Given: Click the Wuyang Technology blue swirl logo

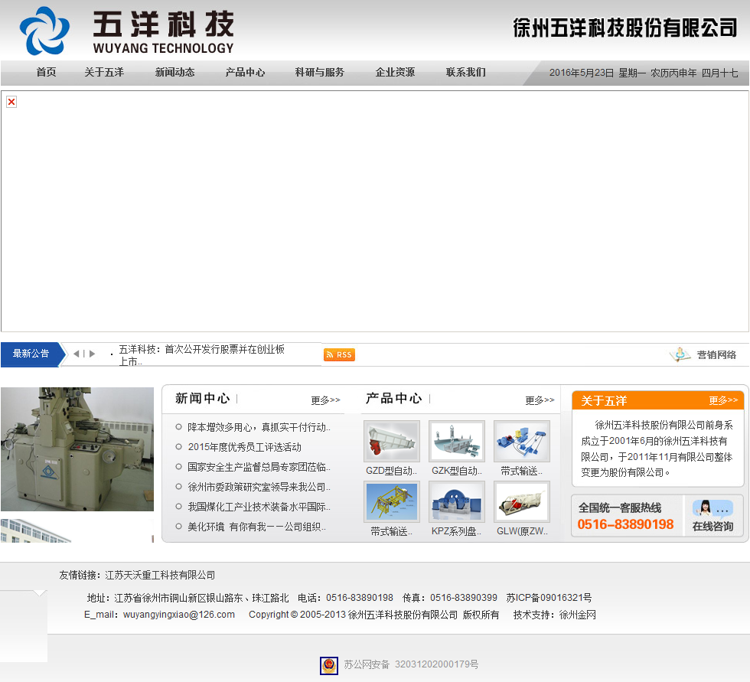Looking at the screenshot, I should [x=44, y=31].
